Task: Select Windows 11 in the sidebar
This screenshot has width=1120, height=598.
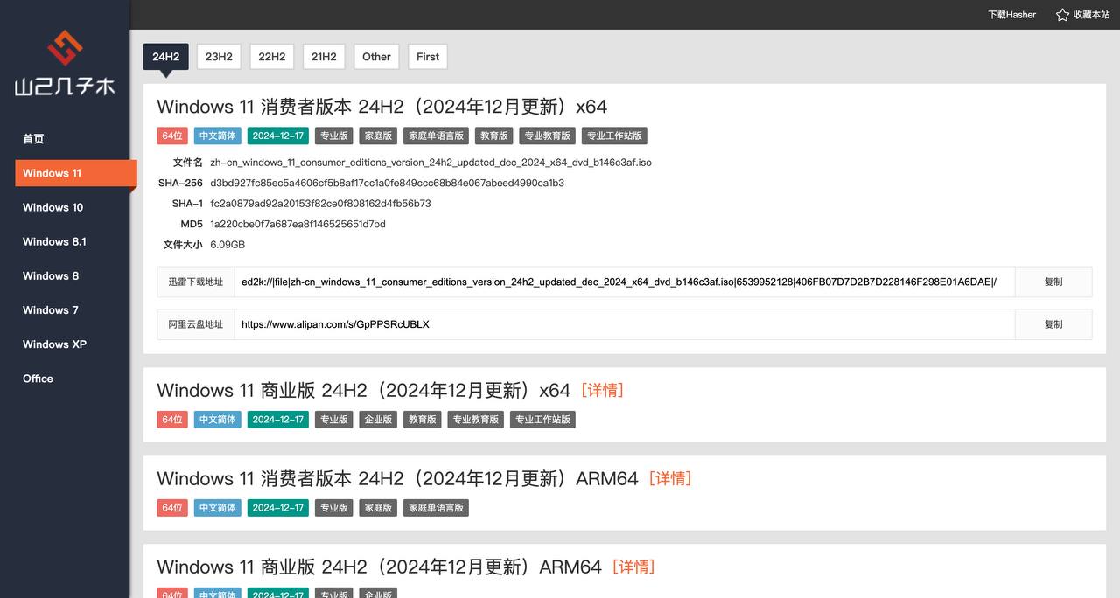Action: 76,173
